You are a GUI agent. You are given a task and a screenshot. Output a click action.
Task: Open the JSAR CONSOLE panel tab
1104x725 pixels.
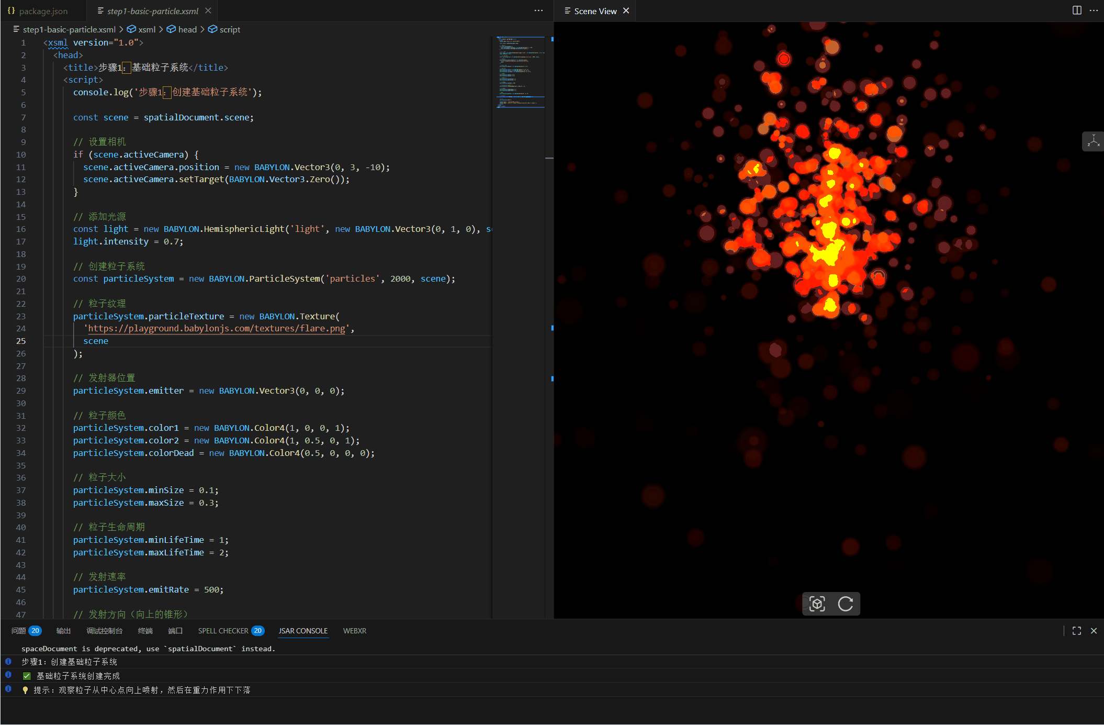pyautogui.click(x=303, y=631)
